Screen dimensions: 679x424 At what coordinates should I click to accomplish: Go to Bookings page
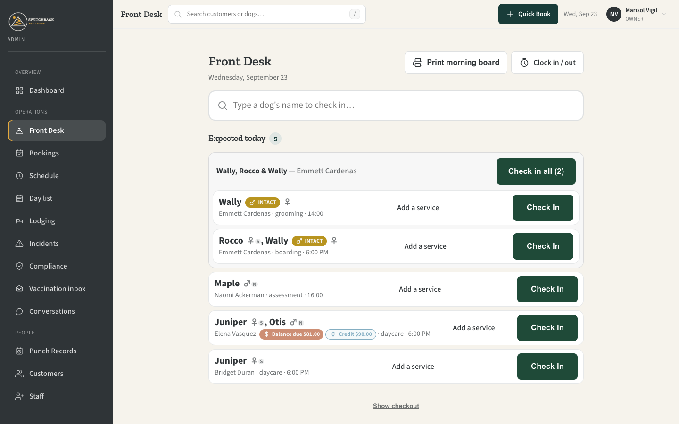coord(57,153)
